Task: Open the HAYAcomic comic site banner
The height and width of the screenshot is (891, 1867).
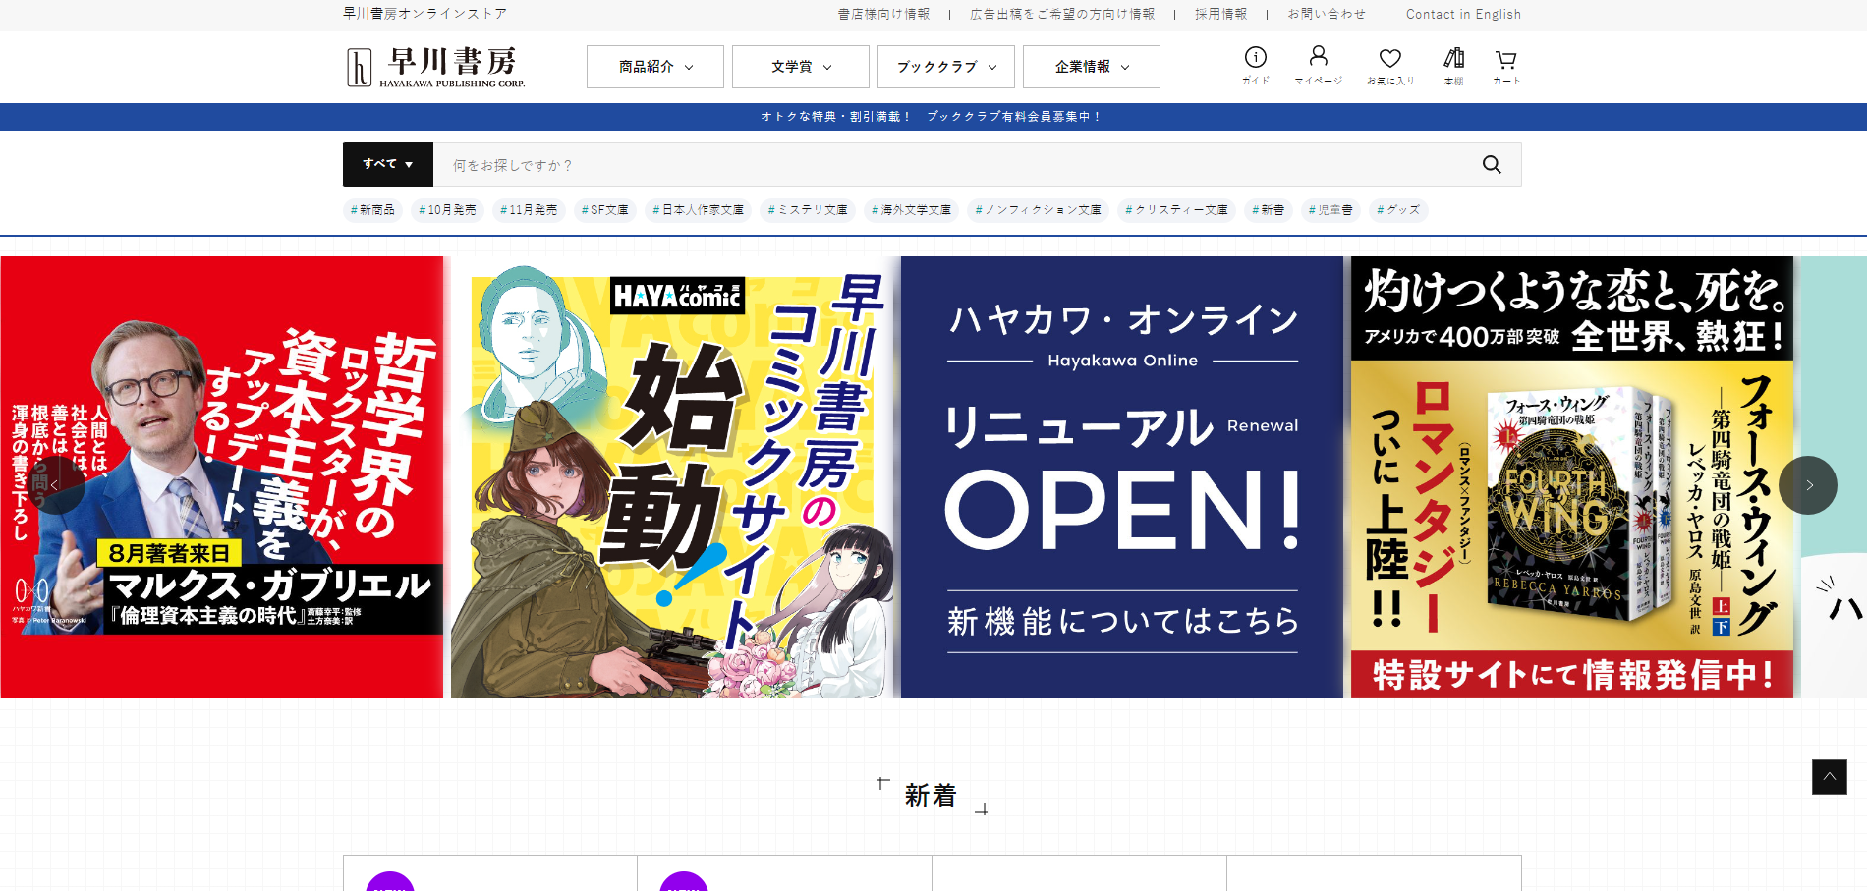Action: click(674, 477)
